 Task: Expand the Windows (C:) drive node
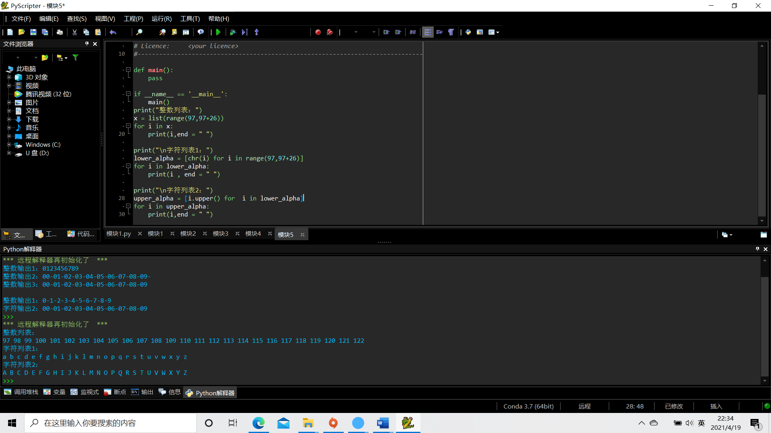[x=9, y=145]
